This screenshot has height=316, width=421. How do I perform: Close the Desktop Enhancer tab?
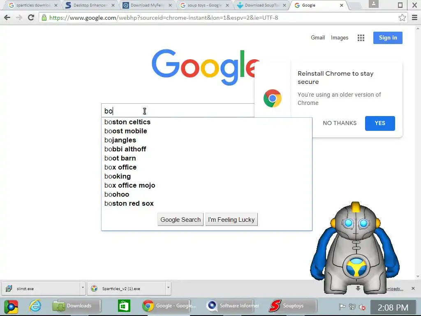[x=113, y=5]
